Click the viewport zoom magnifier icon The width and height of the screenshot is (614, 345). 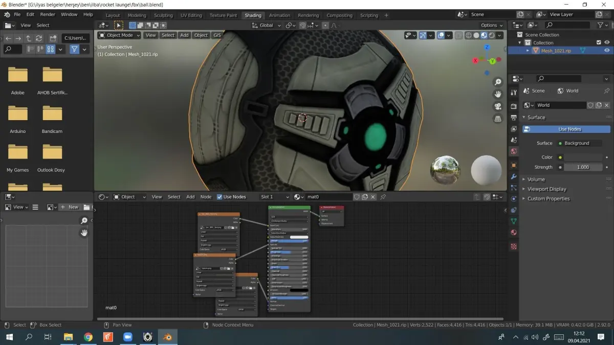[498, 82]
